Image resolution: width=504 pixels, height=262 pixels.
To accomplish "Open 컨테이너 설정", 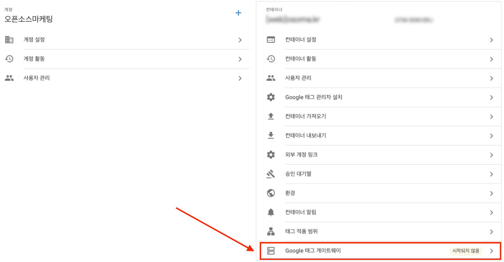I will click(x=300, y=40).
